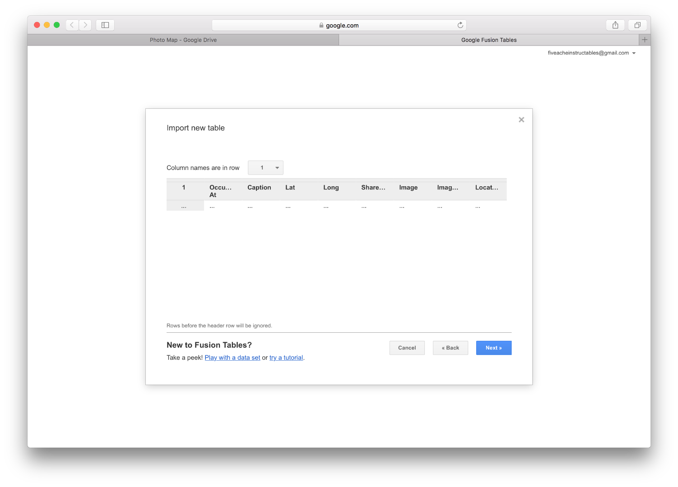Select the Lat column header

coord(290,188)
